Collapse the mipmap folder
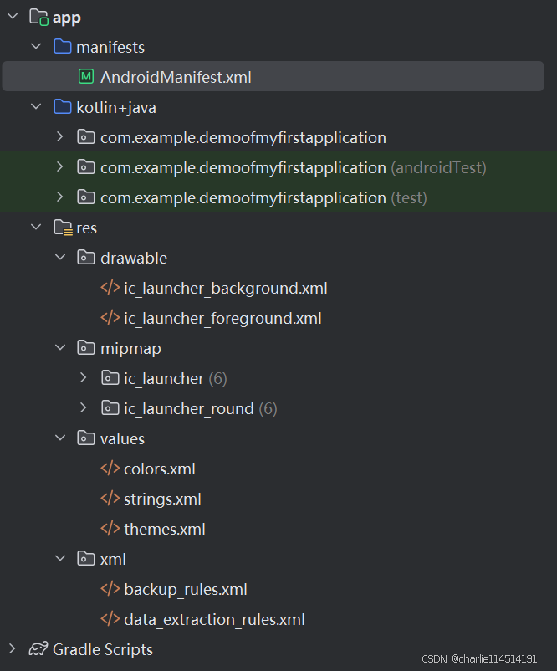The image size is (557, 671). (60, 347)
